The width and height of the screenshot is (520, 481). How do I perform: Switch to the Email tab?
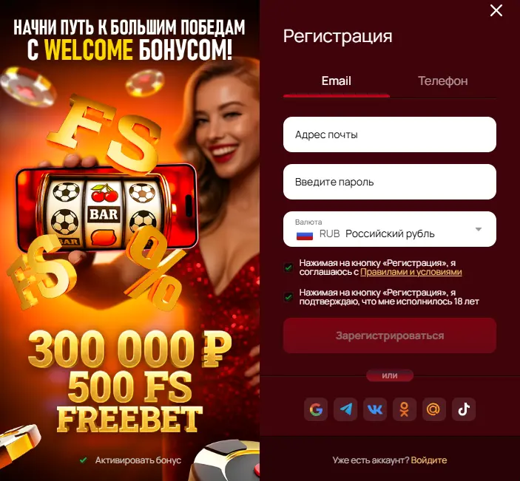click(x=337, y=81)
